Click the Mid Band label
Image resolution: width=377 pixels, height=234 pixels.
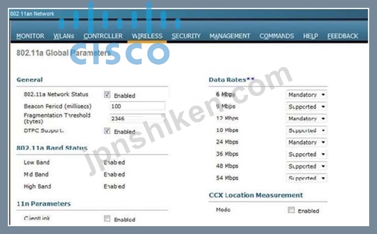tap(36, 174)
